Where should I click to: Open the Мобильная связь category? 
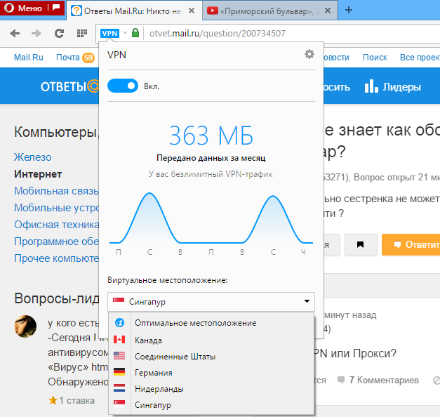tap(56, 191)
